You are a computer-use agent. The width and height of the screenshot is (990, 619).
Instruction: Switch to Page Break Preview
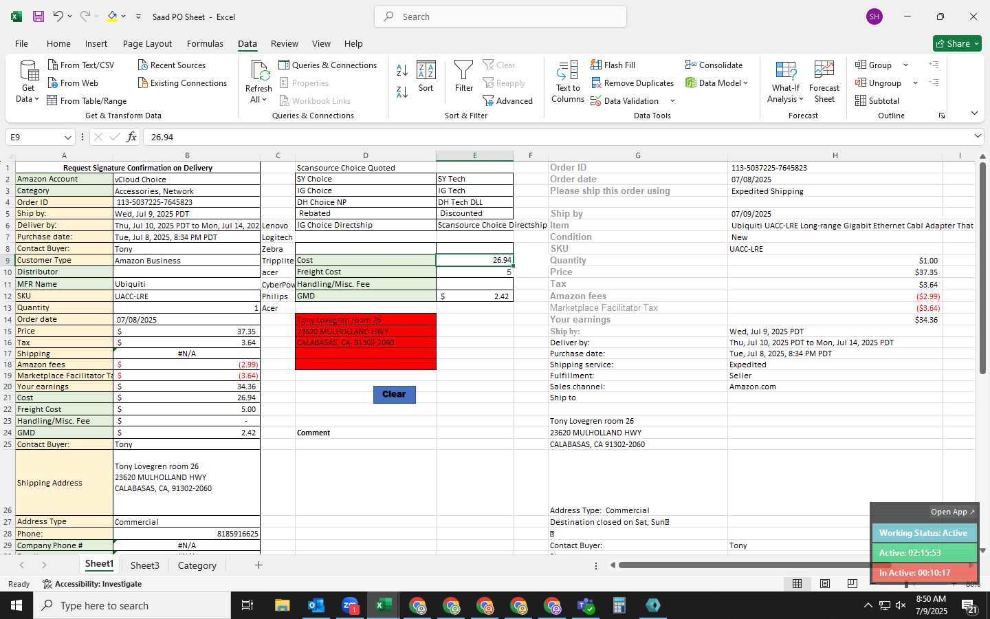click(852, 583)
